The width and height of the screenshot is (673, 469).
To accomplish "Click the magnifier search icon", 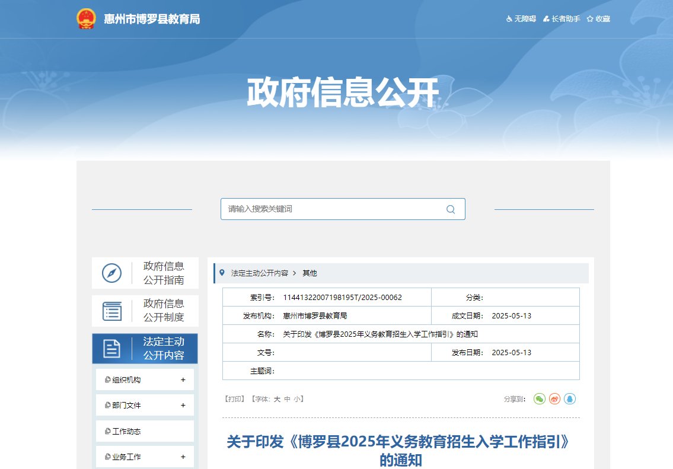I will click(x=451, y=209).
